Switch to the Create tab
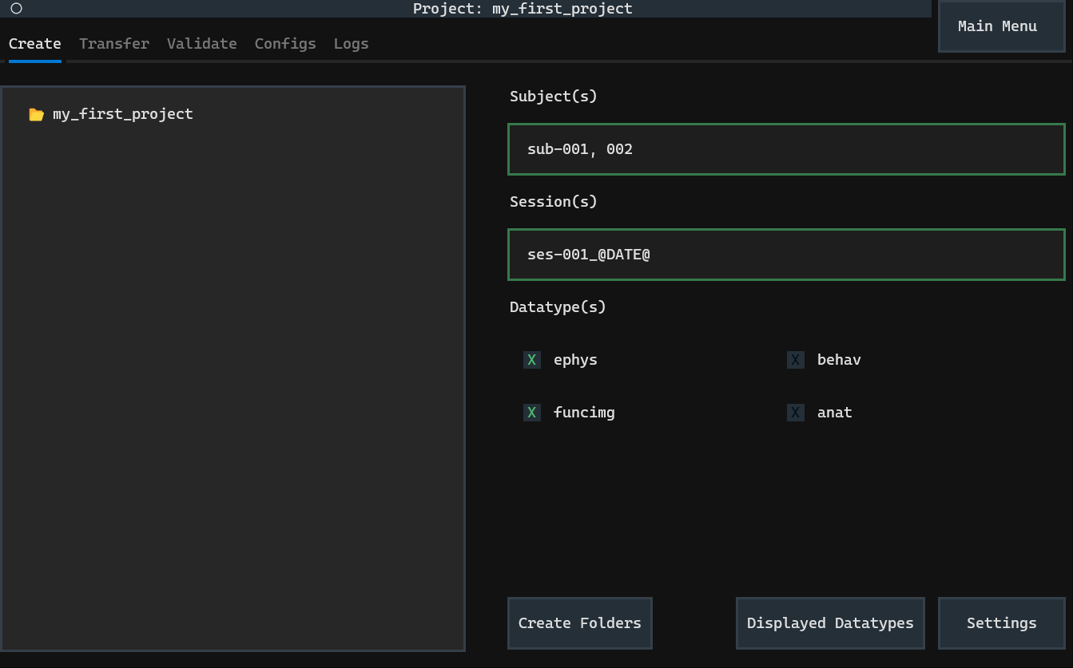The height and width of the screenshot is (668, 1073). click(x=34, y=44)
